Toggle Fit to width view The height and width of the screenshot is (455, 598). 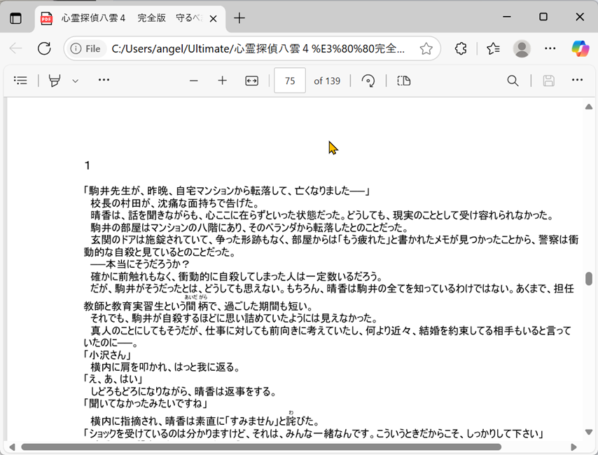click(251, 81)
